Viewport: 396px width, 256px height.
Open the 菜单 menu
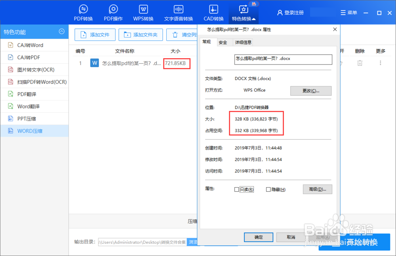[x=349, y=12]
